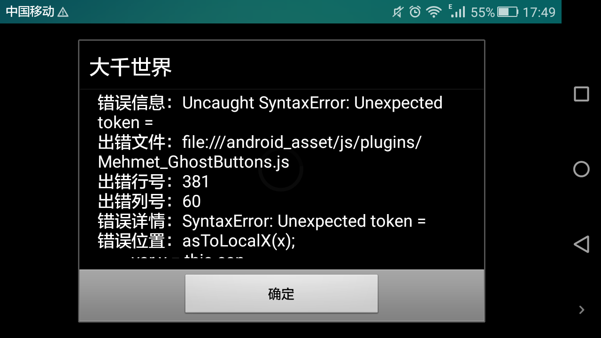
Task: Tap the 55% battery percentage text
Action: pyautogui.click(x=483, y=12)
